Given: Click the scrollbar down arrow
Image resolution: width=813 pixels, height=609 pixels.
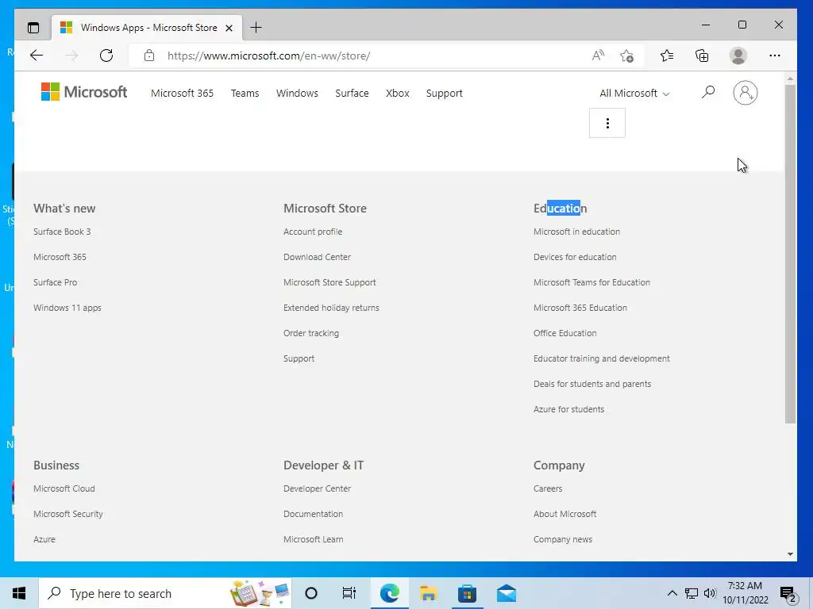Looking at the screenshot, I should (x=790, y=554).
